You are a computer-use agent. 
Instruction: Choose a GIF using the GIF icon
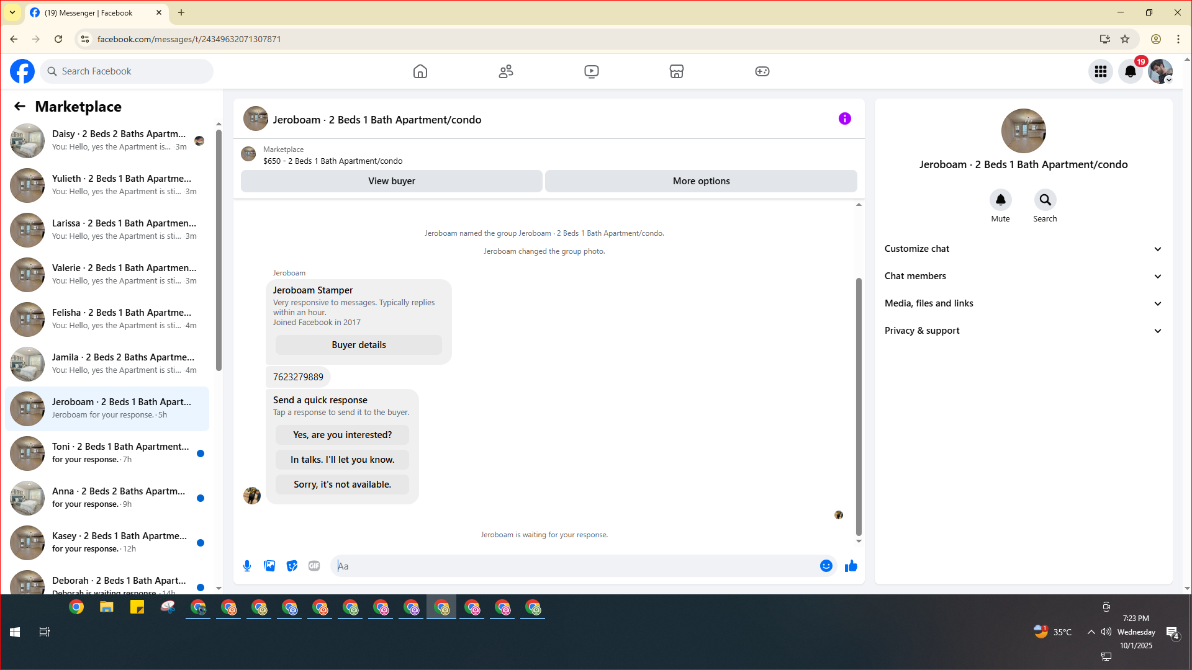click(x=314, y=566)
